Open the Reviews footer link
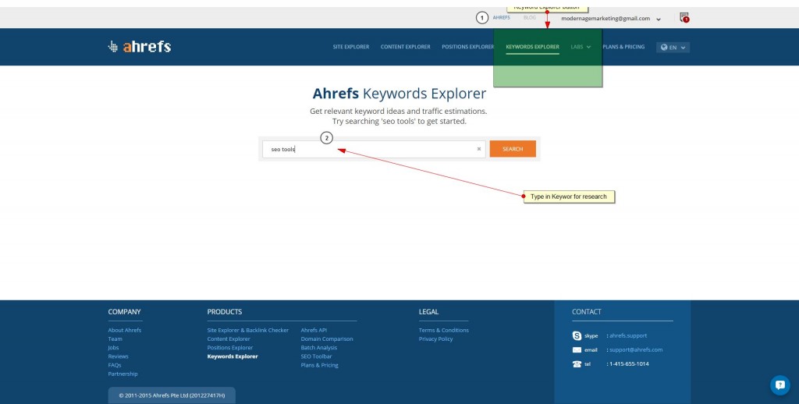Viewport: 799px width, 404px height. [119, 356]
